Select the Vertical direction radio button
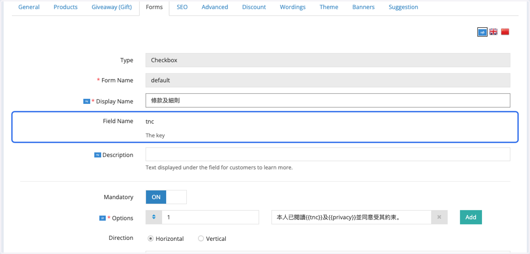The image size is (530, 254). pyautogui.click(x=201, y=239)
